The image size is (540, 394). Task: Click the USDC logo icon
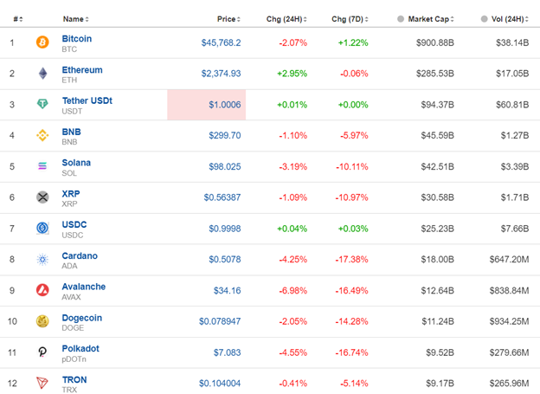coord(42,228)
